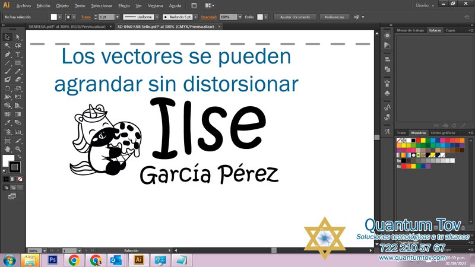475x267 pixels.
Task: Select the Type tool
Action: tap(18, 55)
